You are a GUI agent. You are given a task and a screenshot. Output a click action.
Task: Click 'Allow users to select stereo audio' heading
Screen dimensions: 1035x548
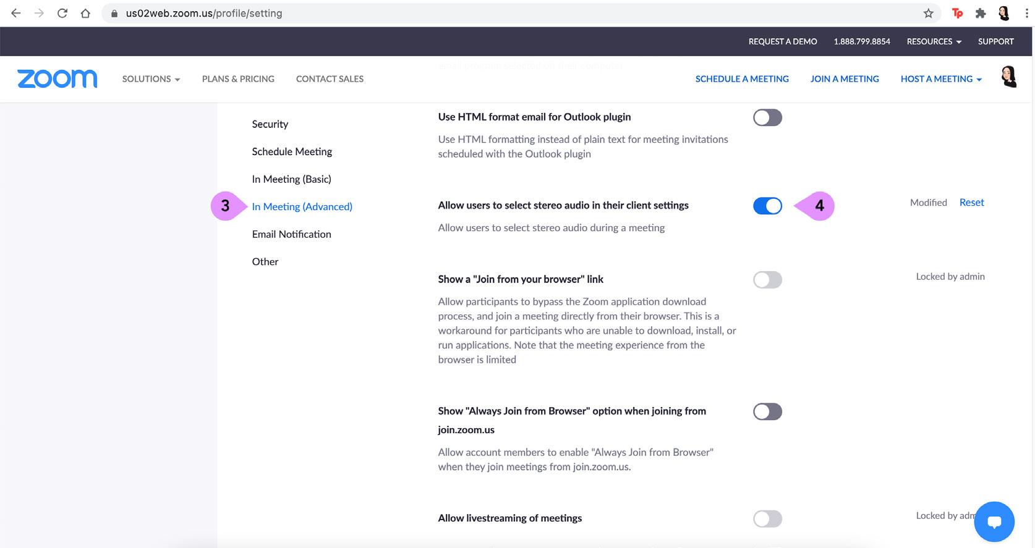point(563,206)
